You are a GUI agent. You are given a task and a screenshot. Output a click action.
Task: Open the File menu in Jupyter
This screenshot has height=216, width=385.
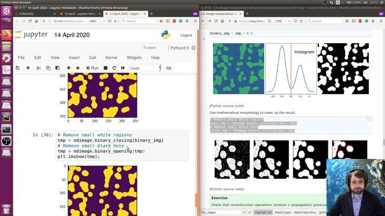click(x=22, y=58)
